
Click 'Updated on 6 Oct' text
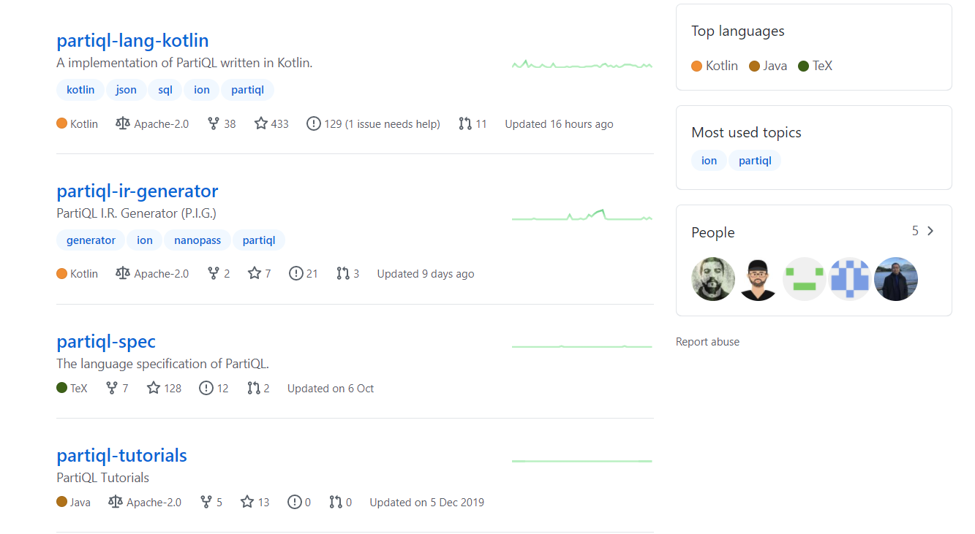tap(331, 389)
